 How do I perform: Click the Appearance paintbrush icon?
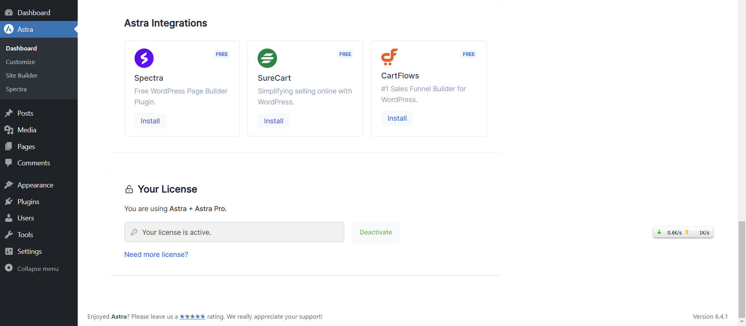coord(9,185)
